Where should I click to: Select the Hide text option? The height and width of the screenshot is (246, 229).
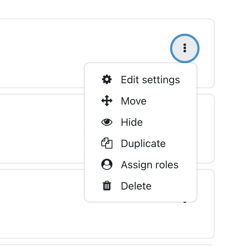[x=132, y=122]
